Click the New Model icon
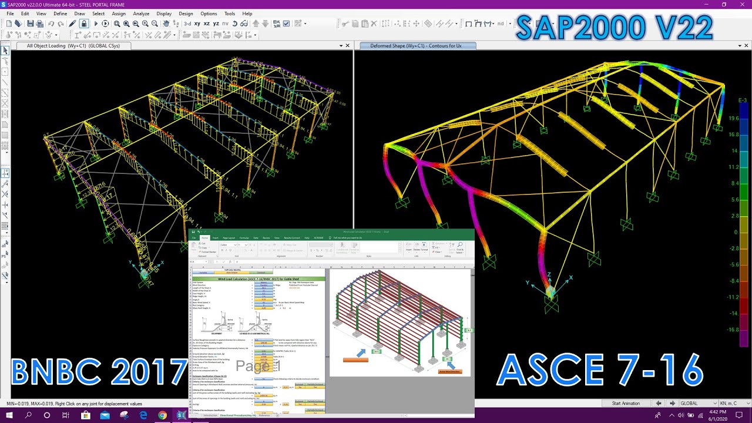The image size is (752, 423). tap(8, 23)
